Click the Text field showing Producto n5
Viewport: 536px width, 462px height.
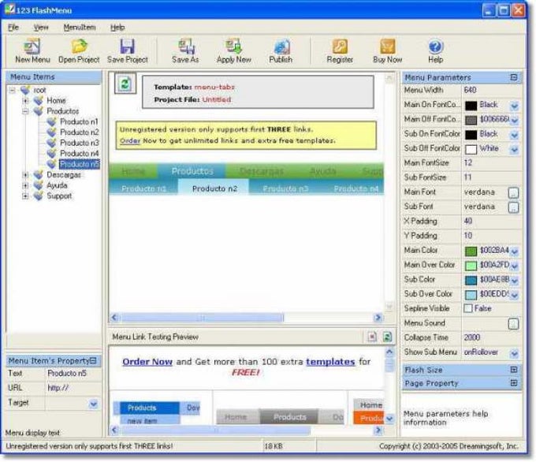[73, 374]
